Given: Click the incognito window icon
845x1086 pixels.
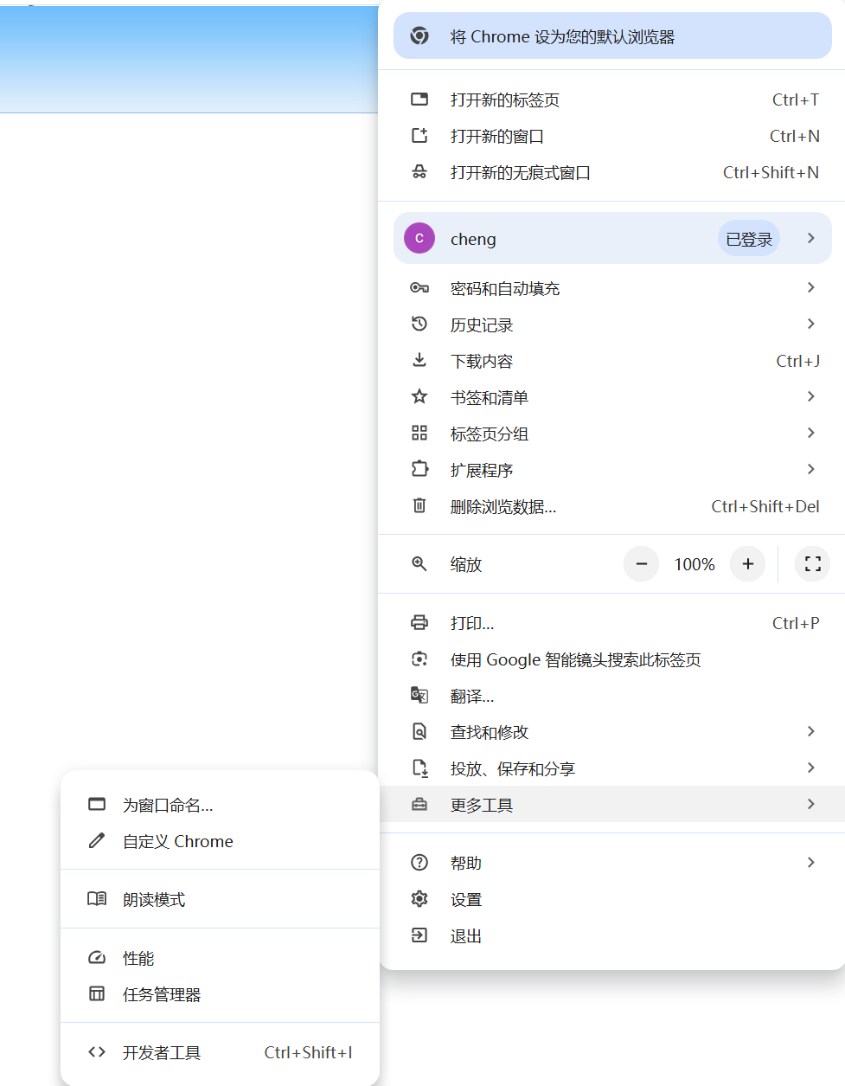Looking at the screenshot, I should tap(419, 172).
